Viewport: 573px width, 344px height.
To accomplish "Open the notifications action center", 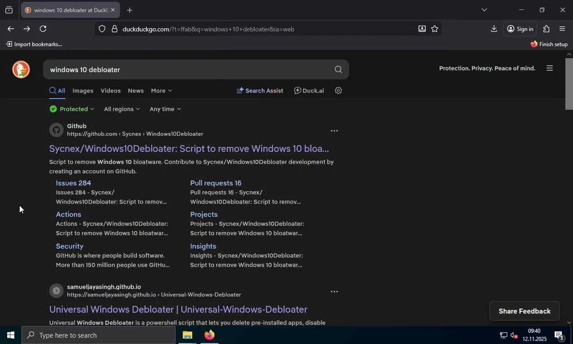I will [x=559, y=335].
